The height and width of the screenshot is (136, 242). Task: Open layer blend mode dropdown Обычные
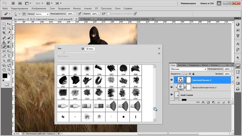[188, 69]
